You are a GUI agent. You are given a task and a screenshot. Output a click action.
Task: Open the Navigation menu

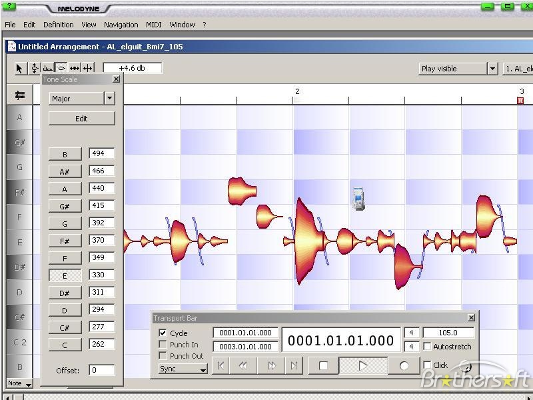pyautogui.click(x=121, y=25)
